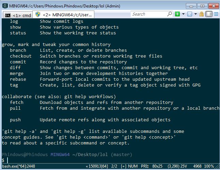Open ConEmu system menu icon in title bar

click(x=5, y=6)
